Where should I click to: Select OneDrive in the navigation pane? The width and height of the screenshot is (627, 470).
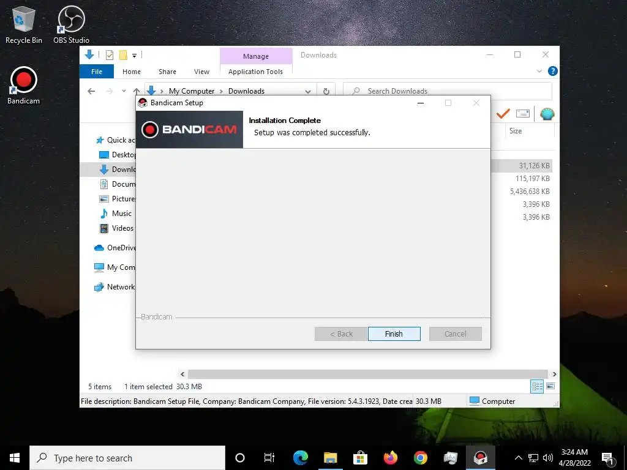point(115,248)
